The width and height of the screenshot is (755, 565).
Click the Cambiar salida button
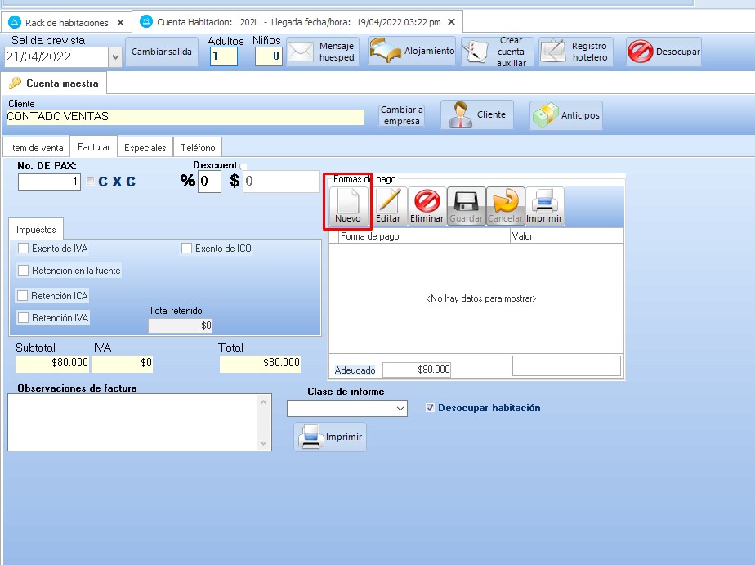(162, 52)
